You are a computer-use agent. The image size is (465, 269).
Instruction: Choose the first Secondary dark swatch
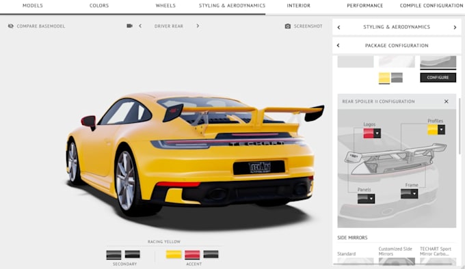coord(114,255)
